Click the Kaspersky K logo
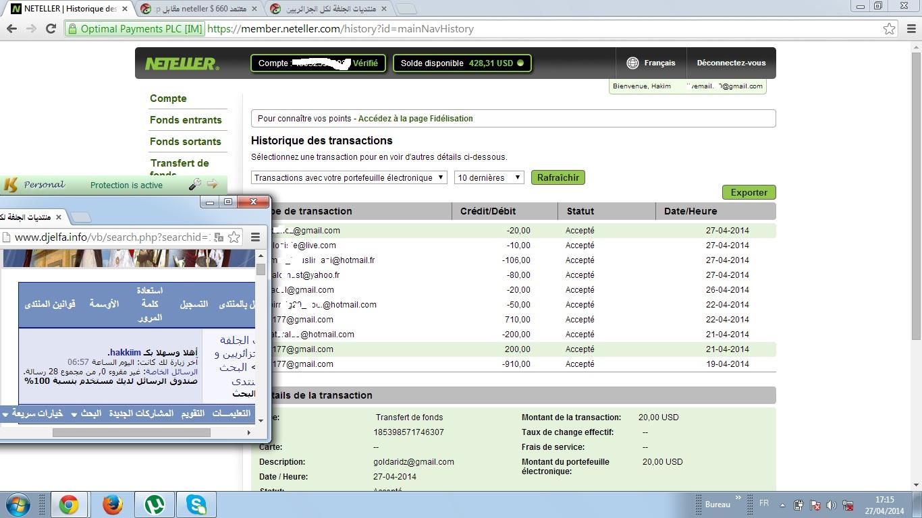 pos(10,185)
